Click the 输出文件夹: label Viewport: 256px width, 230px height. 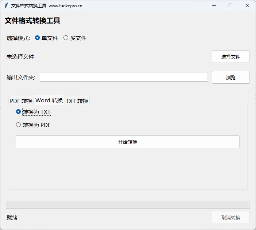[x=21, y=78]
